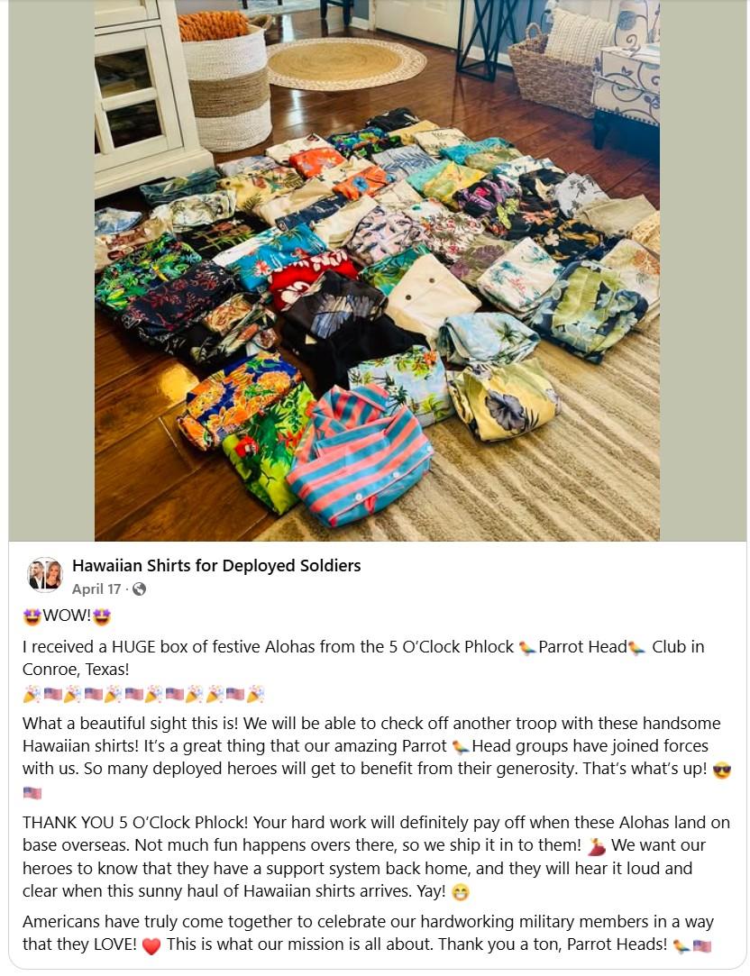
Task: Click the flag emoji below sunglasses line
Action: tap(32, 793)
